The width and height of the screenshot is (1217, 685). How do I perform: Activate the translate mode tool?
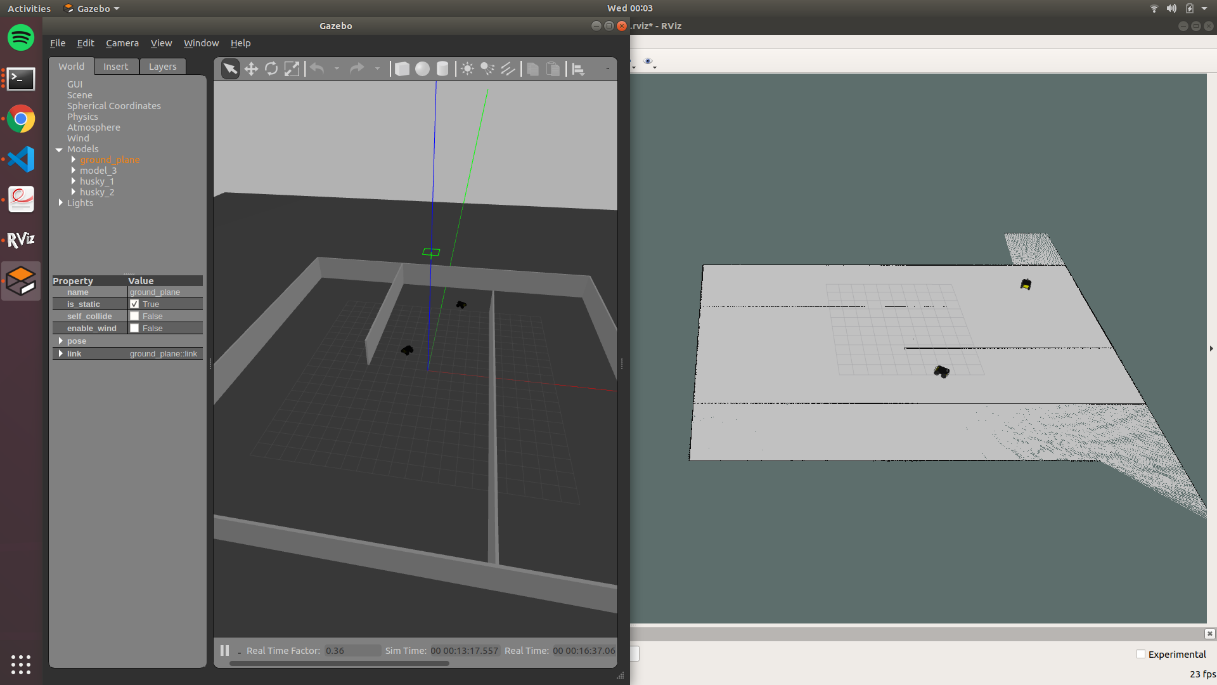(251, 68)
